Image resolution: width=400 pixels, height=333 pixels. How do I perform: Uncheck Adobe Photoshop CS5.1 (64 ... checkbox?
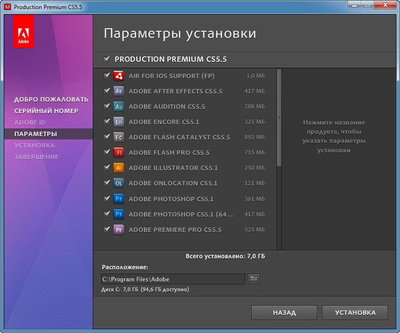[107, 214]
